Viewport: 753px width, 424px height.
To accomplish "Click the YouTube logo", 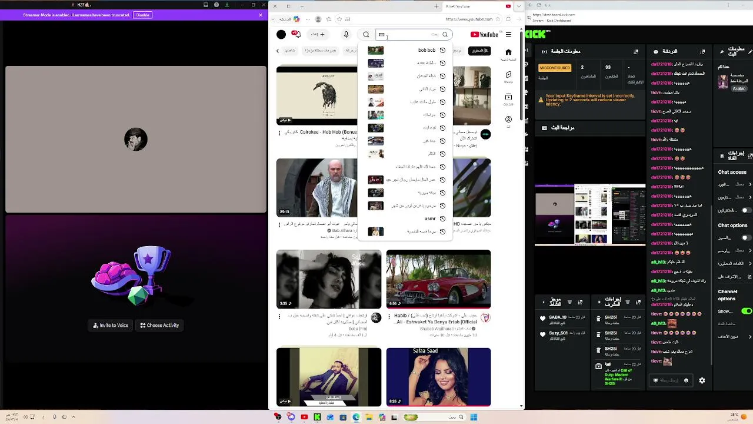I will [484, 35].
